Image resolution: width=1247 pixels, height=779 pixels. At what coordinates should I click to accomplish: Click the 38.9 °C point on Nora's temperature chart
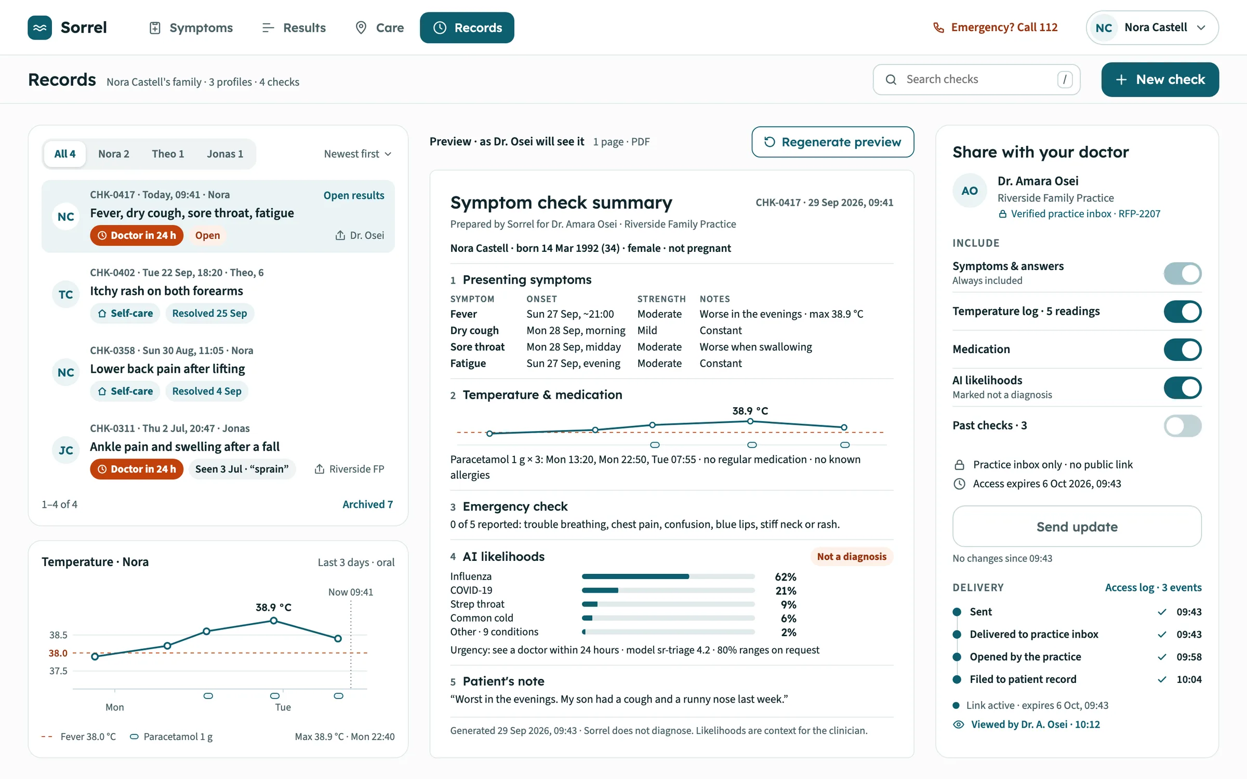tap(274, 621)
